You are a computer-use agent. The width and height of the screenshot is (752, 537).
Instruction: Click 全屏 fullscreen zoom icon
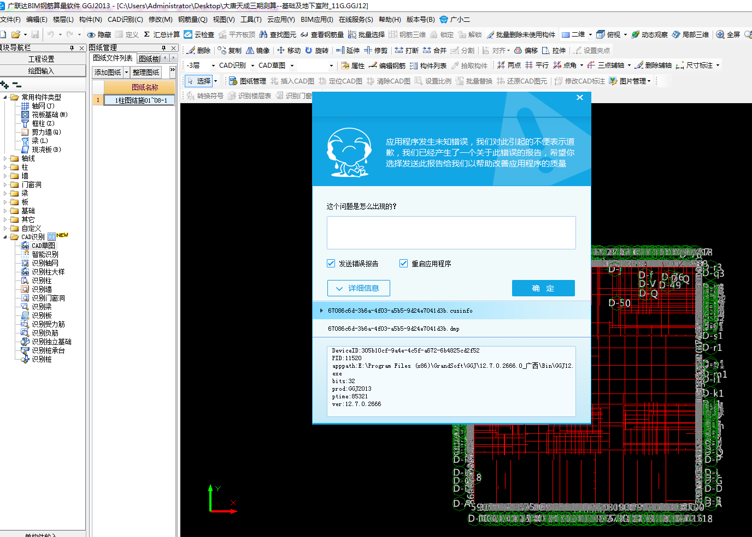[x=720, y=34]
